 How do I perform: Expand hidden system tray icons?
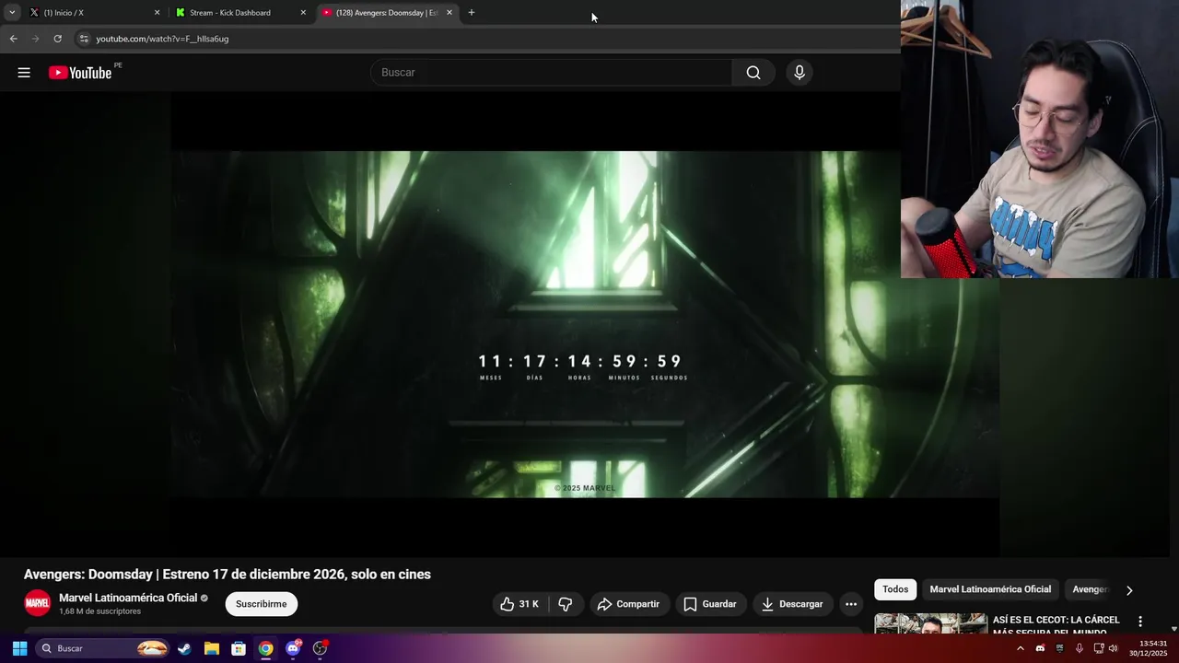(1020, 648)
